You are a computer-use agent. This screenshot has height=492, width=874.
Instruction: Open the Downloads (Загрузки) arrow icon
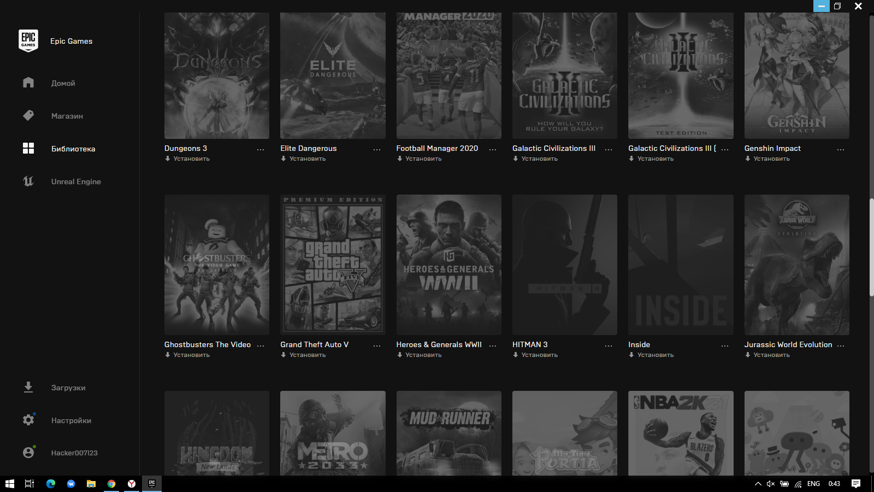(x=28, y=387)
